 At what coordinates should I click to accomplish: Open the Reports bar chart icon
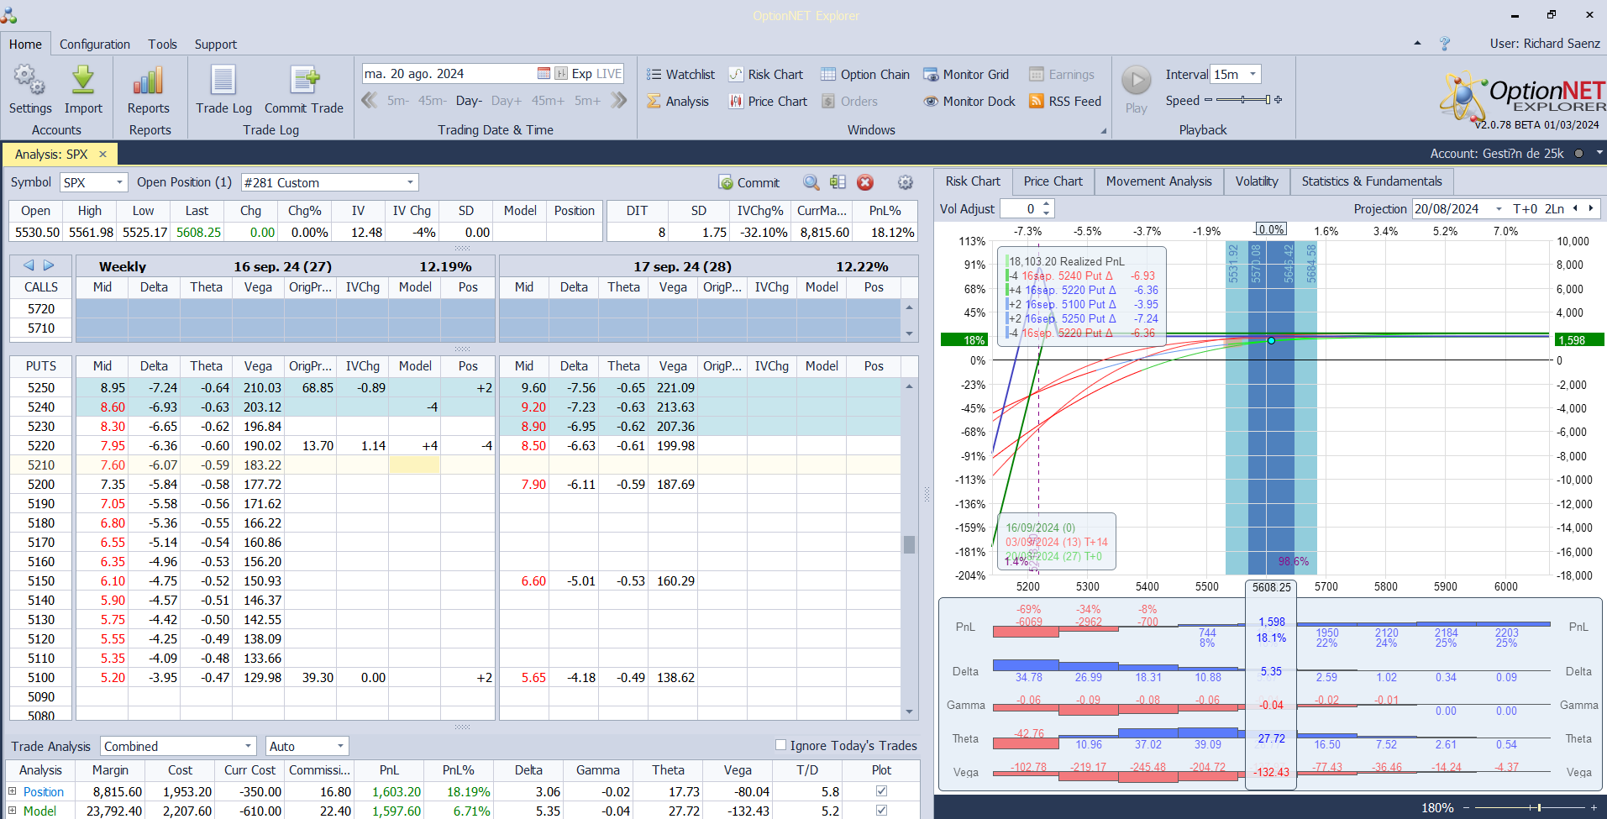pyautogui.click(x=149, y=88)
